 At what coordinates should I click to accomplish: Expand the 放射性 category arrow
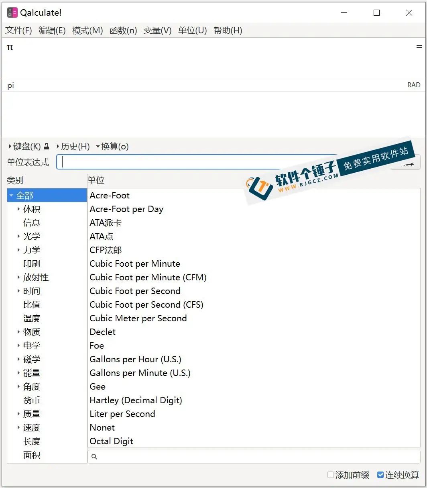coord(18,277)
